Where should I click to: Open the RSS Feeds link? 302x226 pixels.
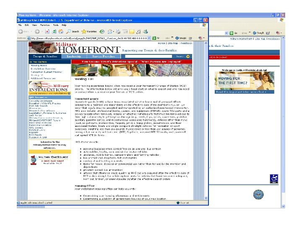point(35,135)
